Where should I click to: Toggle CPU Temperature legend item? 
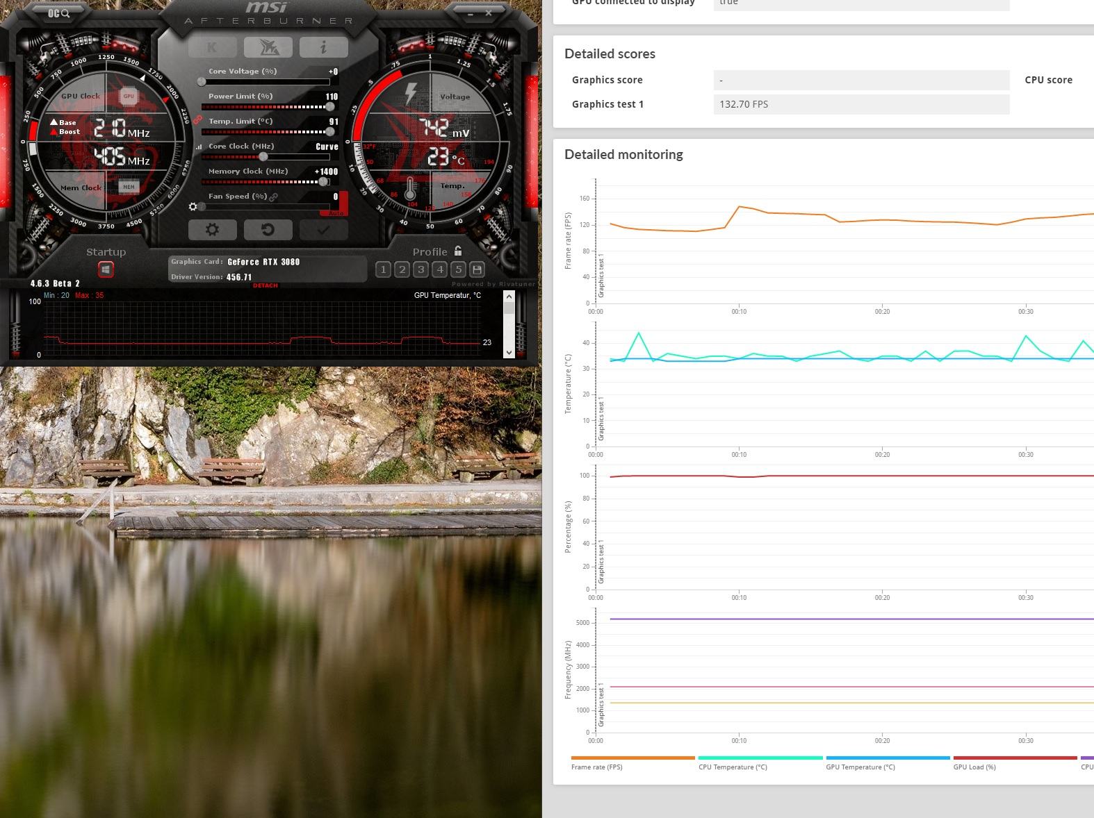(x=760, y=763)
